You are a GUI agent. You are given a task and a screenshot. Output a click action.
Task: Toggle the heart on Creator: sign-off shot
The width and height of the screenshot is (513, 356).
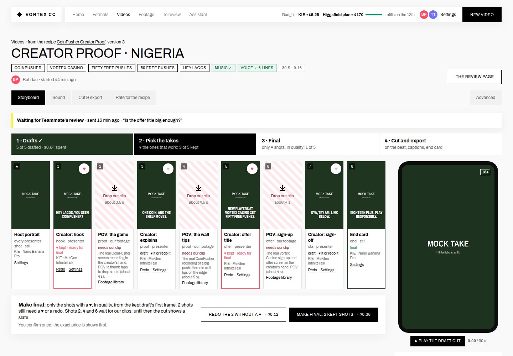click(x=336, y=169)
